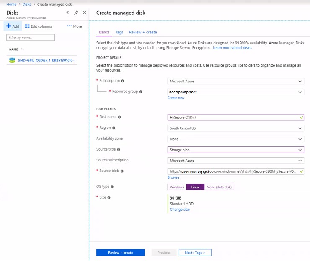Show Source type info icon
The width and height of the screenshot is (310, 261).
(x=119, y=150)
